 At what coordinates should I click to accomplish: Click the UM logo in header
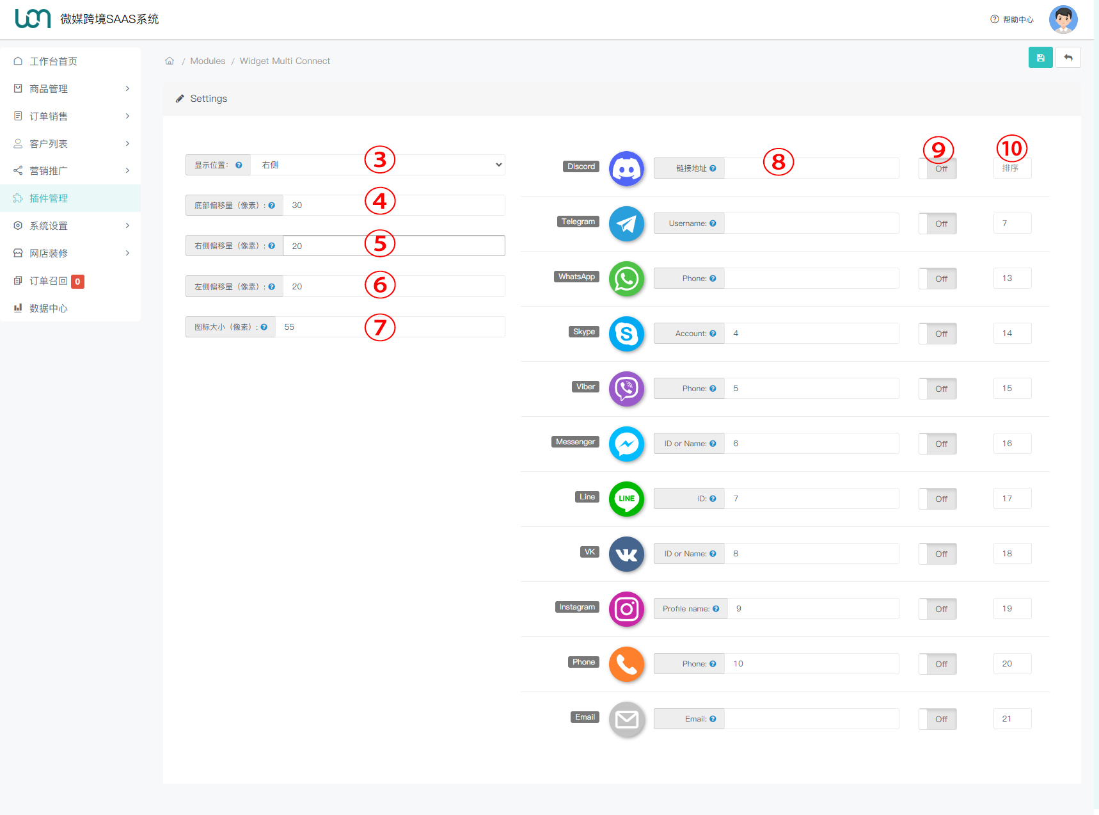[33, 19]
